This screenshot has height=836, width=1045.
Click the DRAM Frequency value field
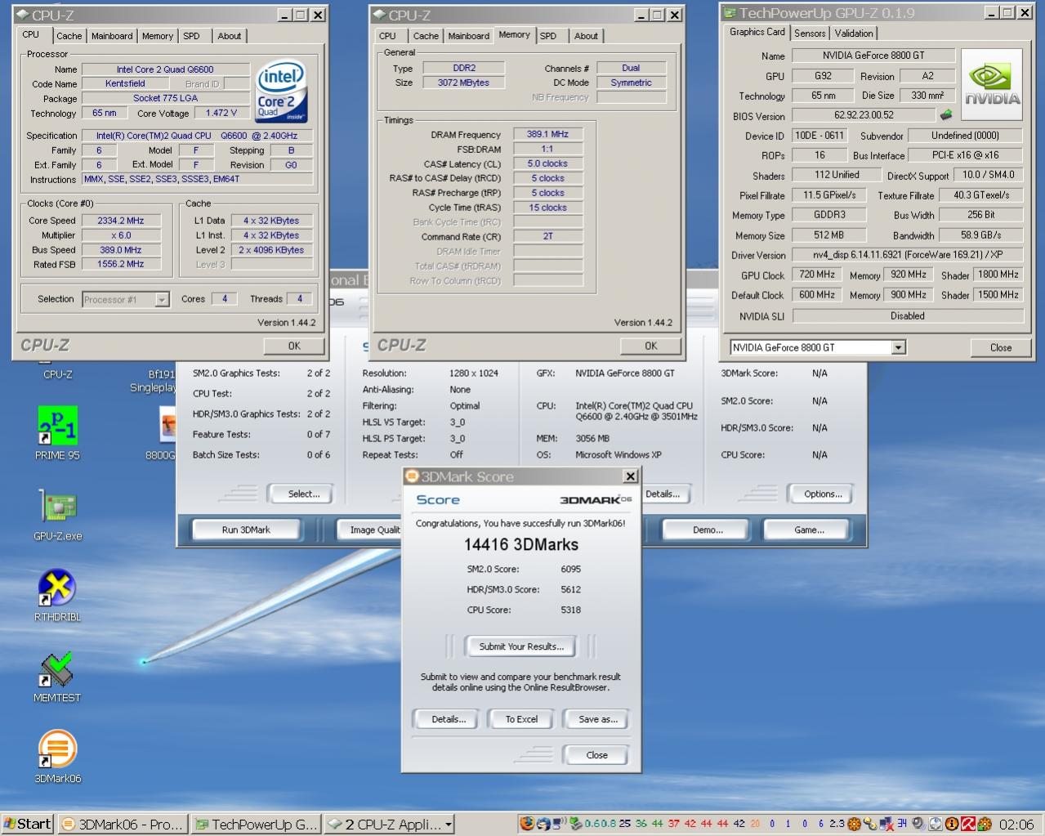click(x=547, y=134)
